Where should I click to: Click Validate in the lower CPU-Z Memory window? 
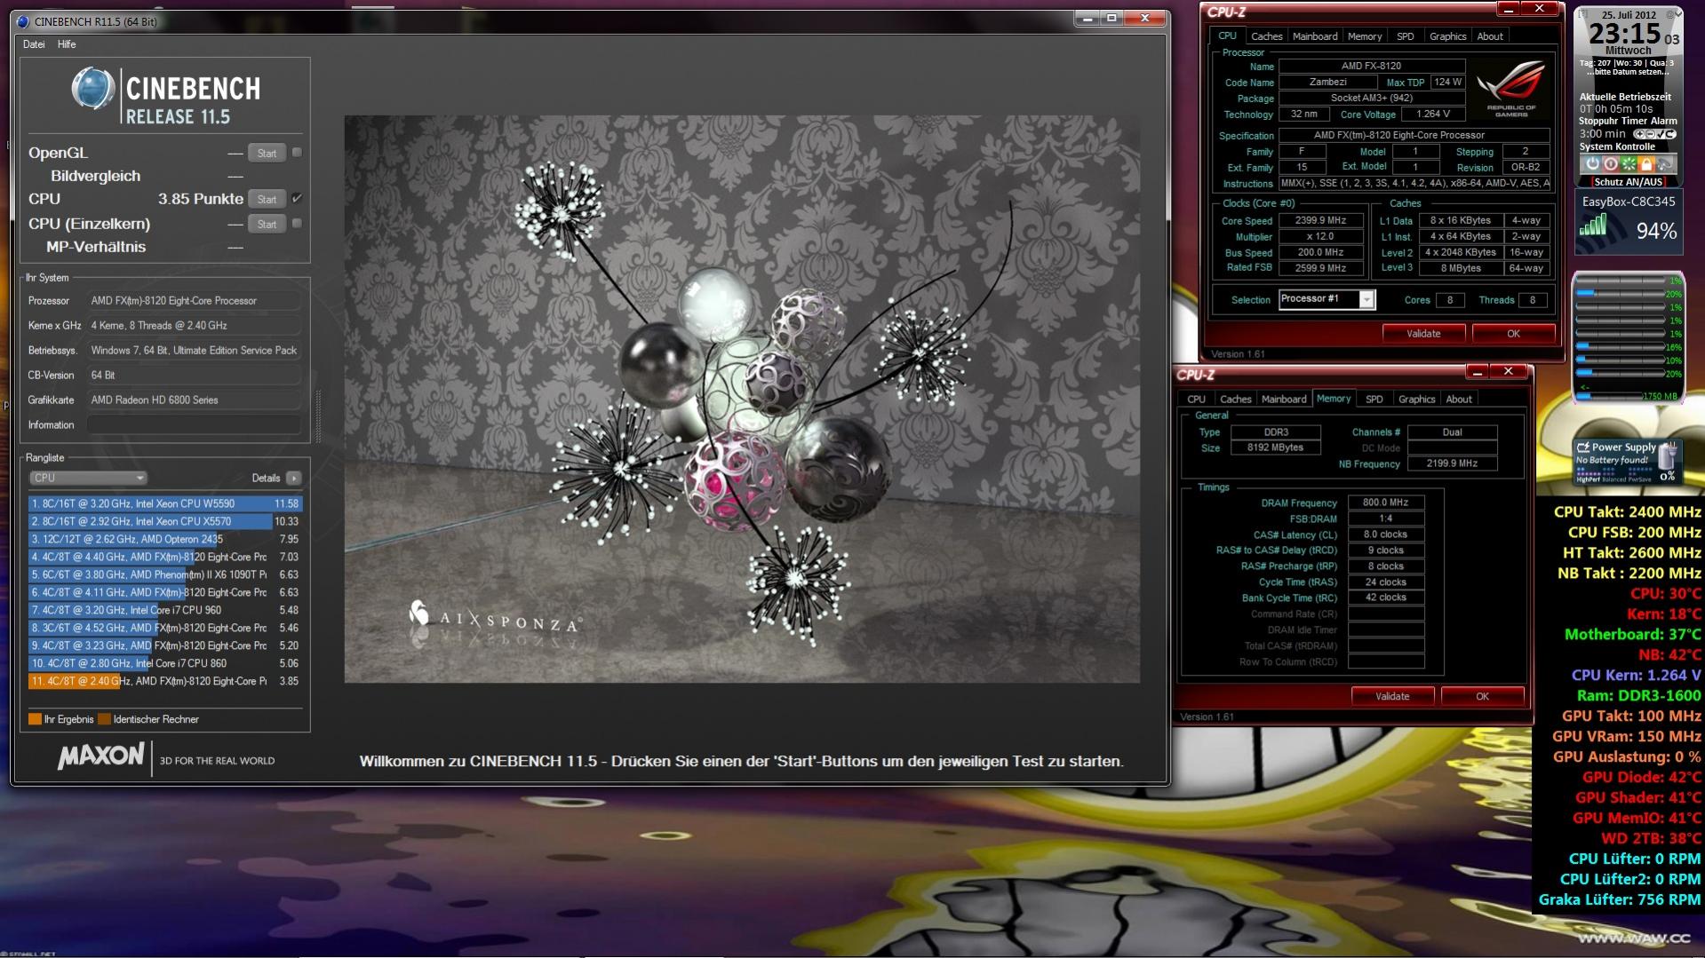tap(1392, 696)
